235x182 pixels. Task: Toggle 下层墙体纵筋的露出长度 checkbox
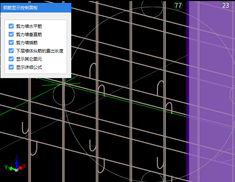11,51
